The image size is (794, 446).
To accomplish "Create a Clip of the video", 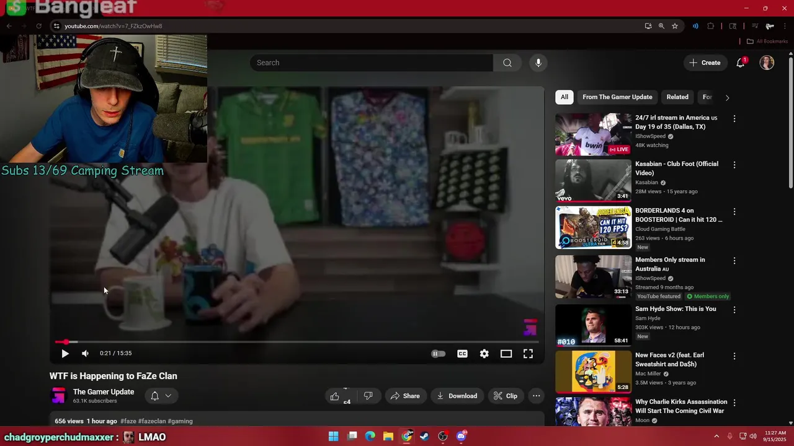I will 506,396.
